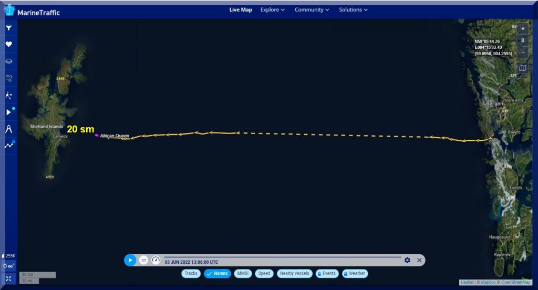Open the vessel filter funnel icon

pyautogui.click(x=8, y=28)
